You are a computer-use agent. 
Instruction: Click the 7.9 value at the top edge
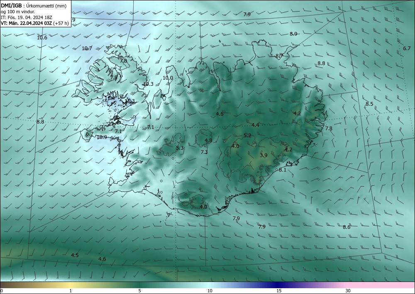[x=247, y=14]
